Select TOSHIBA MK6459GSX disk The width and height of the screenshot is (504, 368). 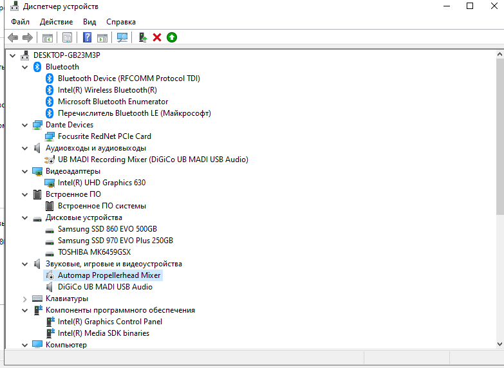click(94, 252)
